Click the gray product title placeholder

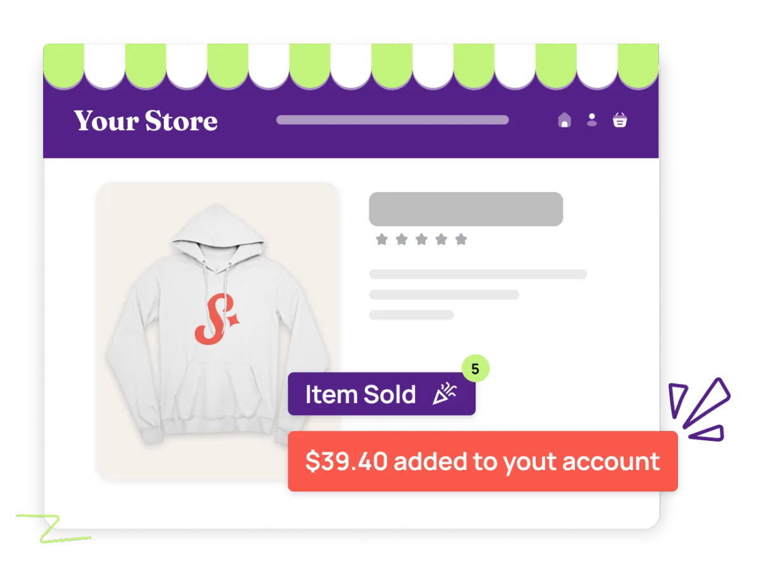tap(466, 209)
